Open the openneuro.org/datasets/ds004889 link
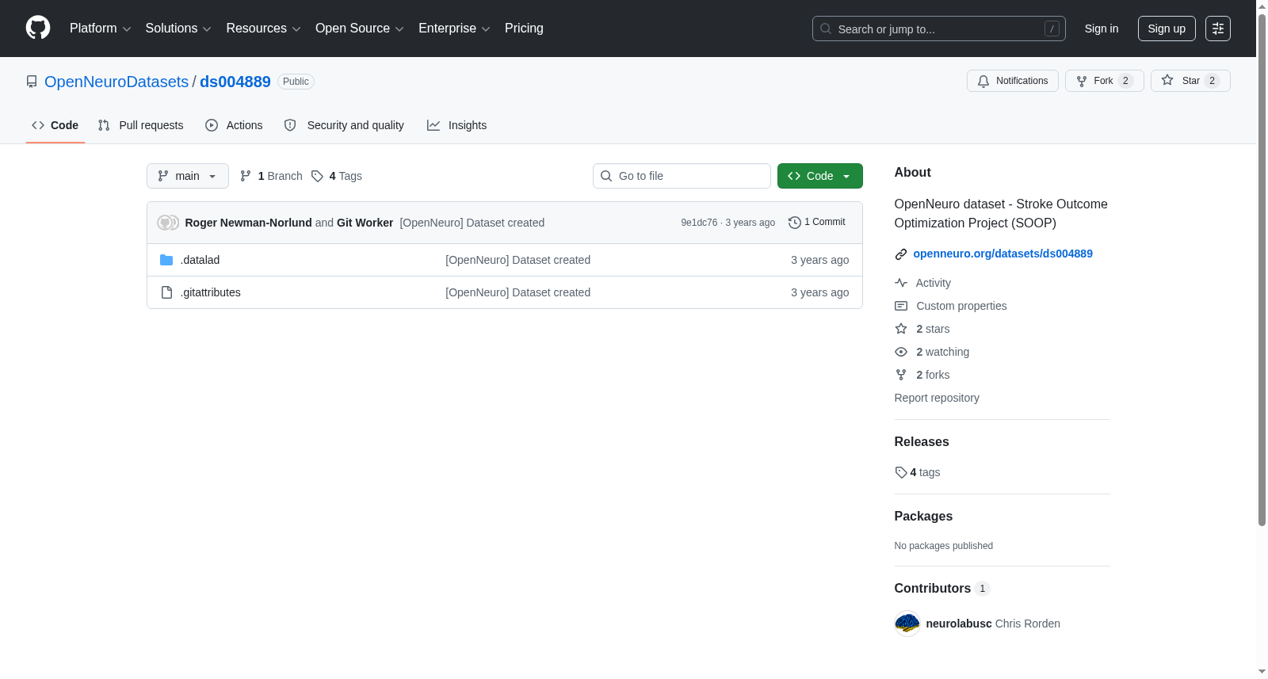1268x679 pixels. click(1003, 254)
